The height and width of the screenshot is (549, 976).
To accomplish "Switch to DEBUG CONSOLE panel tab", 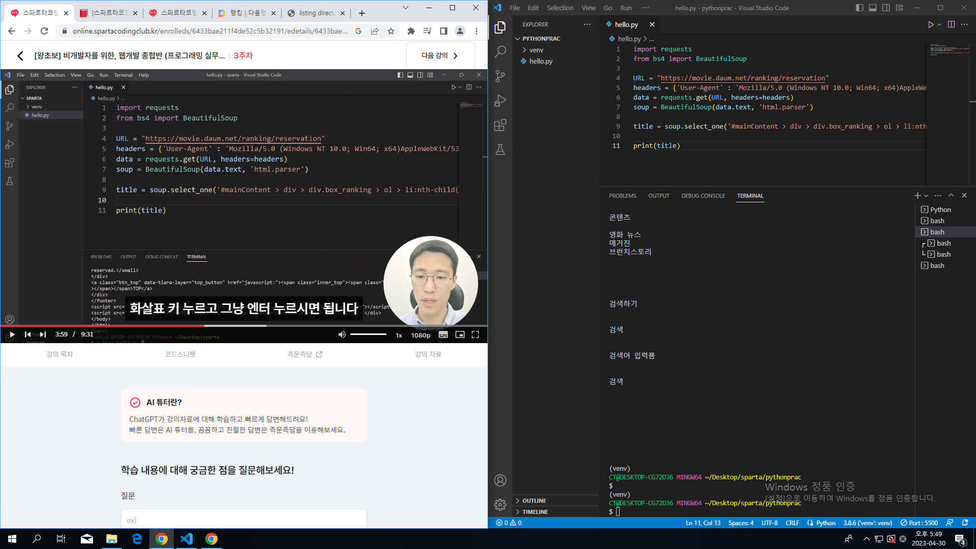I will 703,196.
